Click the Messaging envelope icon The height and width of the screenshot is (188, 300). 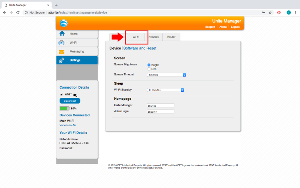point(62,52)
